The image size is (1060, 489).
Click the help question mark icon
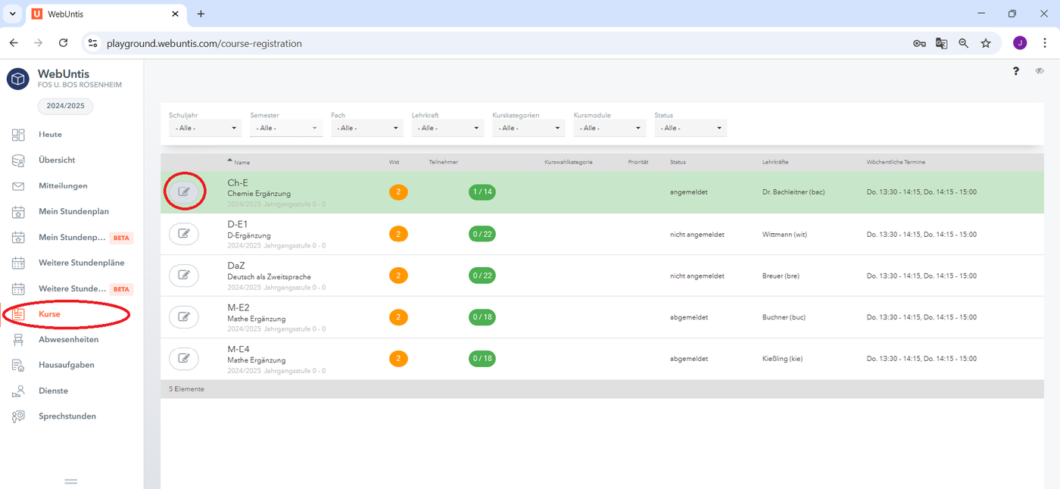coord(1016,71)
